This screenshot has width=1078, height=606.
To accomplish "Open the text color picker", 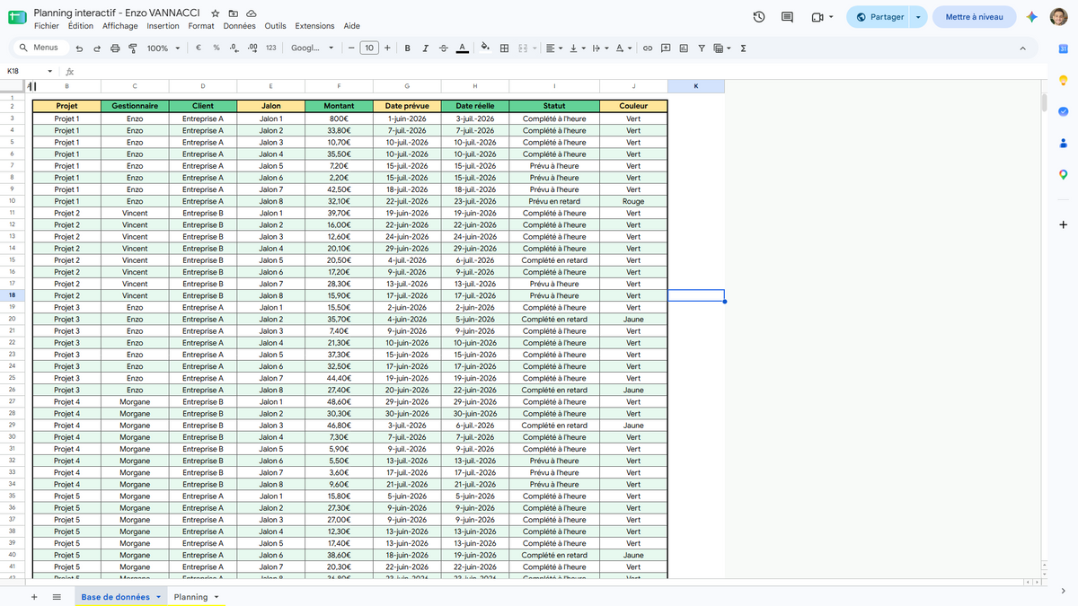I will coord(462,48).
